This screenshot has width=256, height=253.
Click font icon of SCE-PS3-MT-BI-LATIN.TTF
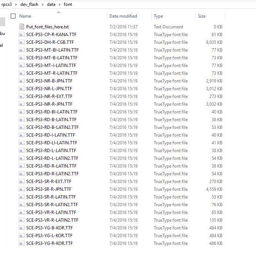pyautogui.click(x=21, y=50)
